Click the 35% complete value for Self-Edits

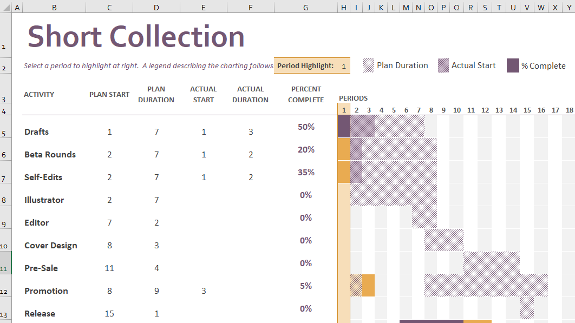coord(306,172)
